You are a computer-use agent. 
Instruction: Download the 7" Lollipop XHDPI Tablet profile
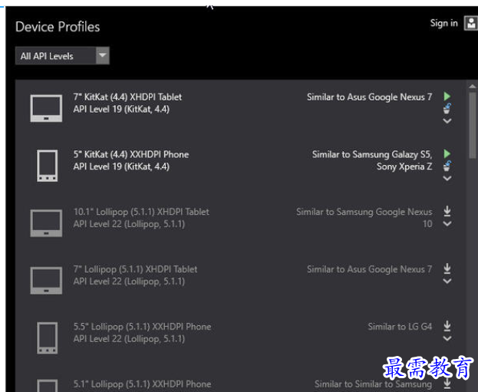(x=447, y=268)
